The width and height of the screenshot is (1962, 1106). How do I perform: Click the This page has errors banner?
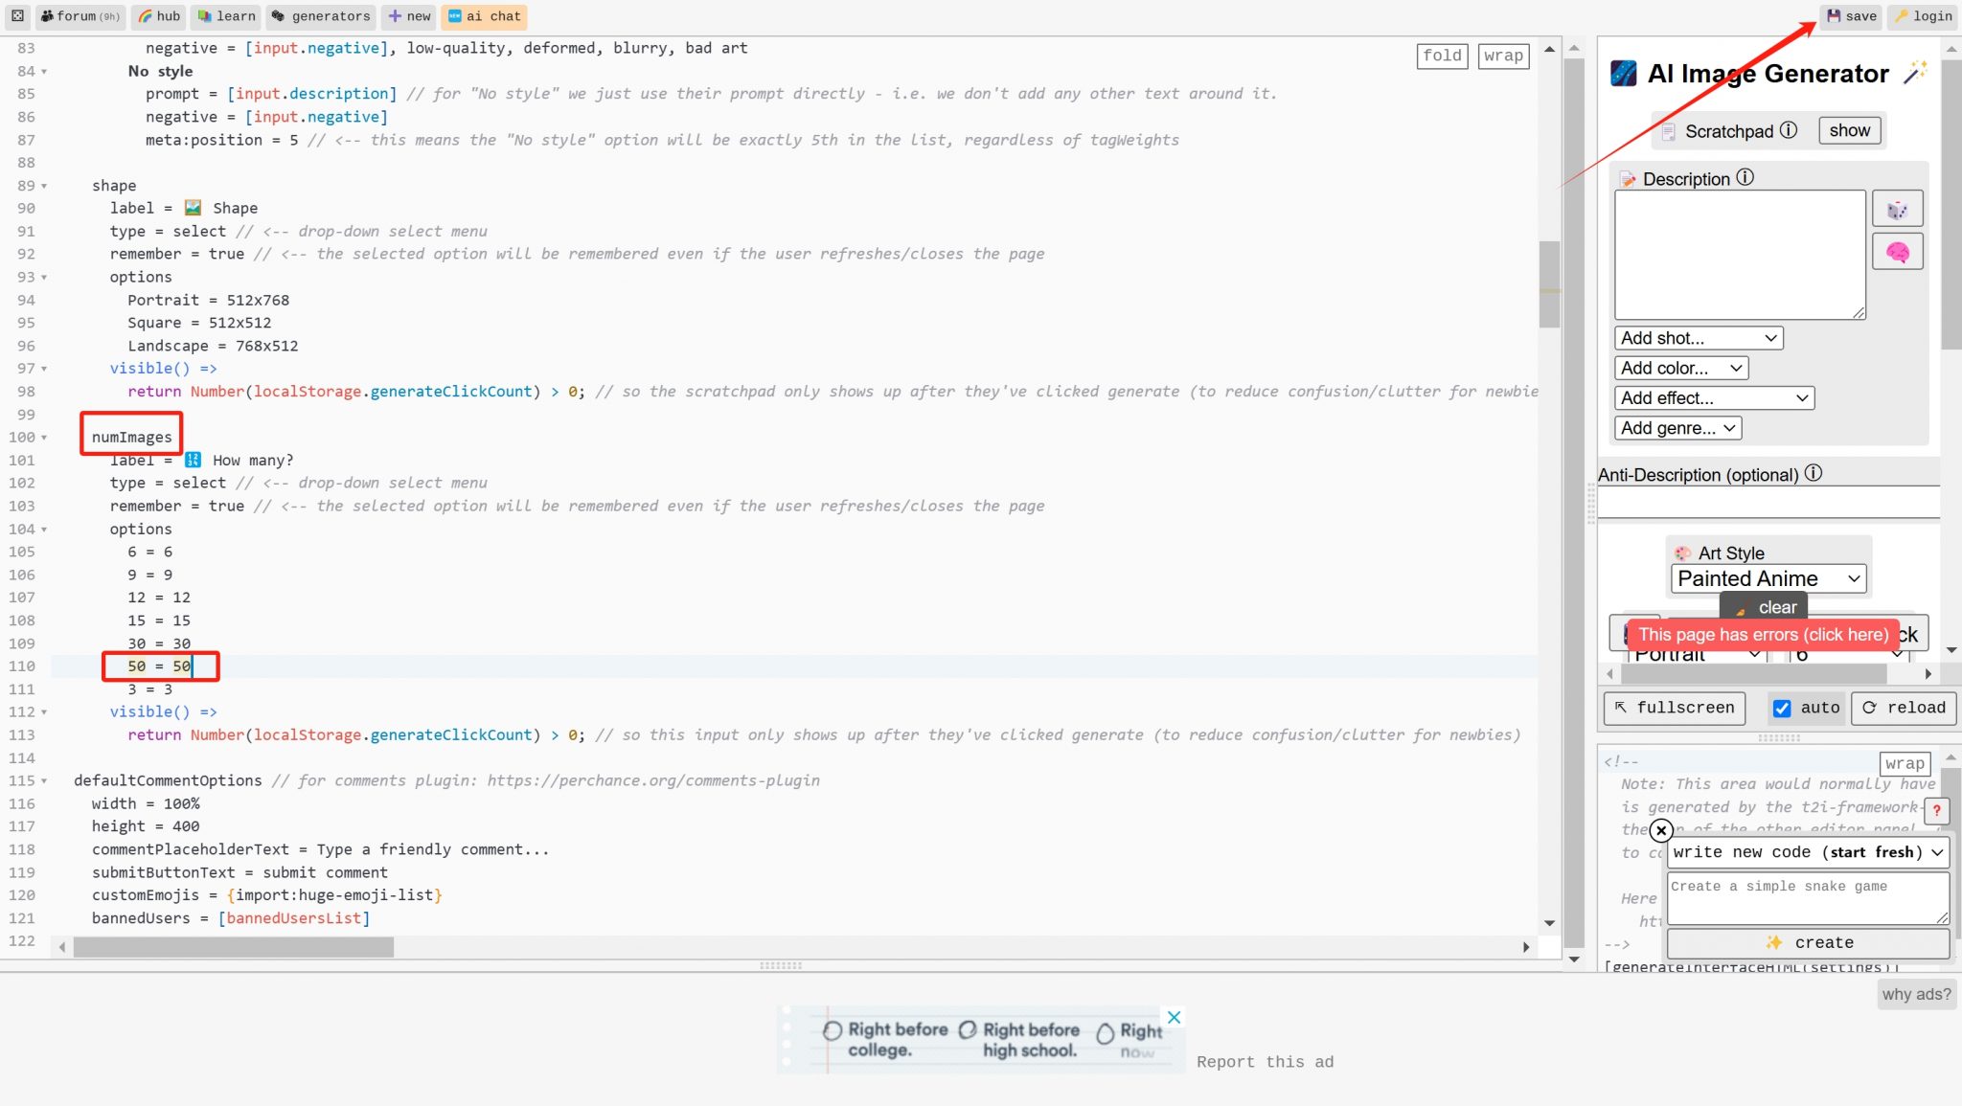(1763, 634)
